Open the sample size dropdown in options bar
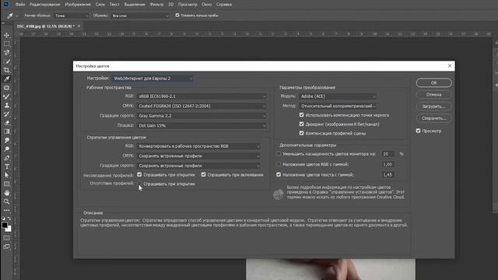Image resolution: width=498 pixels, height=280 pixels. click(71, 16)
